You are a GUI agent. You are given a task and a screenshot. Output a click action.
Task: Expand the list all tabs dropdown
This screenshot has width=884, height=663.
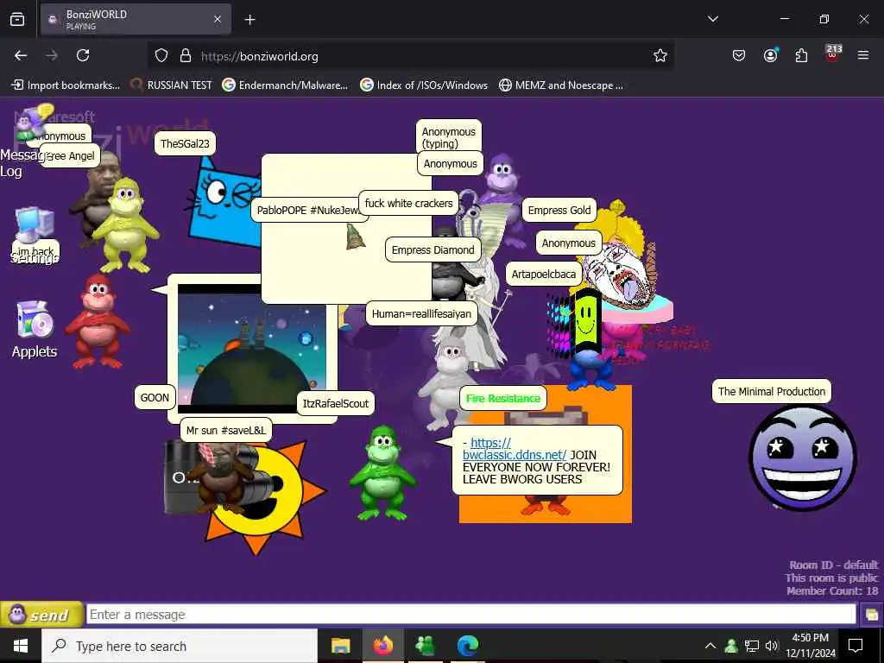pyautogui.click(x=712, y=19)
